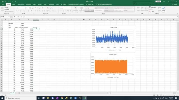Open the ACROBAT tab
Image resolution: width=179 pixels, height=100 pixels.
tap(63, 4)
